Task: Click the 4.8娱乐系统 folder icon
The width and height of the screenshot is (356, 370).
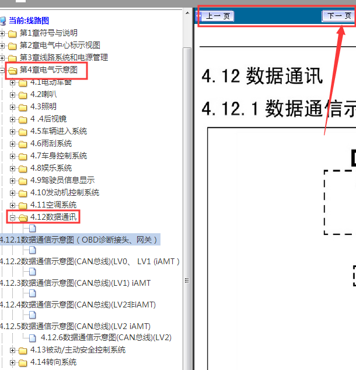Action: [23, 169]
